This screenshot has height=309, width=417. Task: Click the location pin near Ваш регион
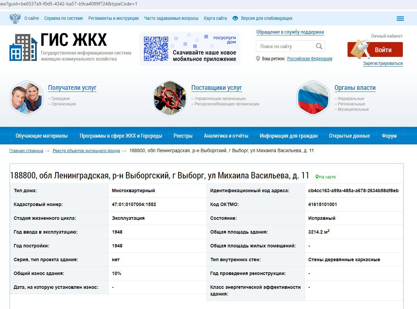tap(258, 59)
